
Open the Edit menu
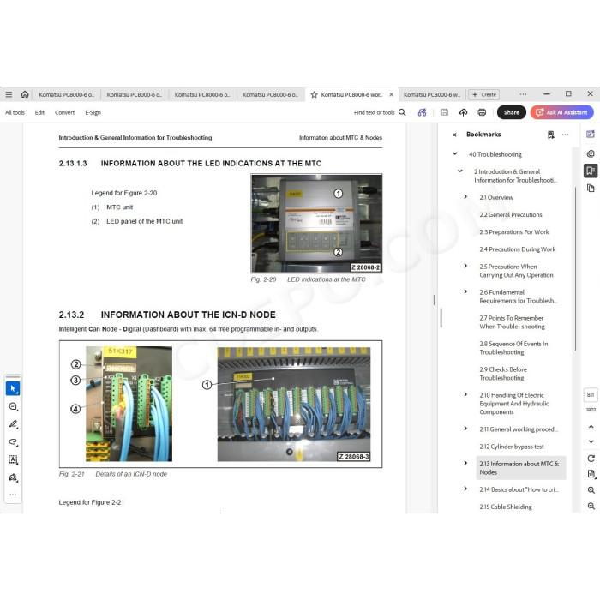click(39, 112)
